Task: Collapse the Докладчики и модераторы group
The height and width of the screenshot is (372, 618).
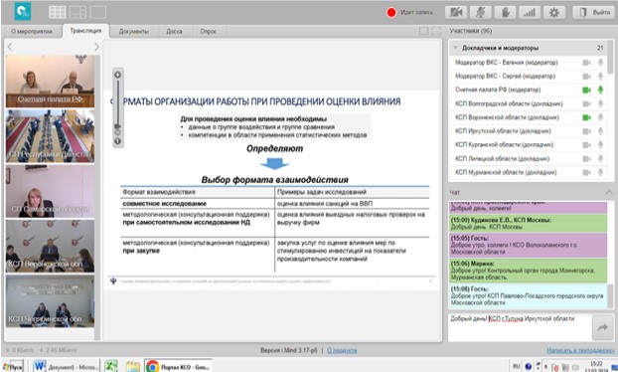Action: pyautogui.click(x=455, y=48)
